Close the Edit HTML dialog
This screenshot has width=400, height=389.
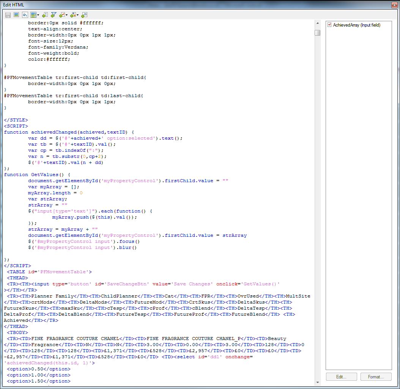(x=394, y=5)
